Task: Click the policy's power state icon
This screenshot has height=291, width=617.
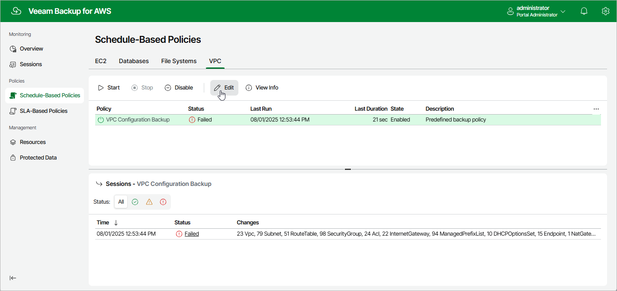Action: click(x=101, y=120)
